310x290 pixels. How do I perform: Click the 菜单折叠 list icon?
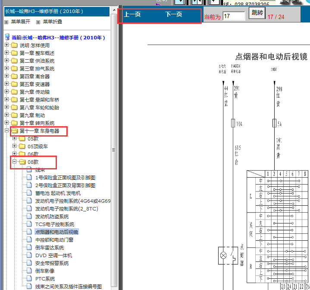38,22
